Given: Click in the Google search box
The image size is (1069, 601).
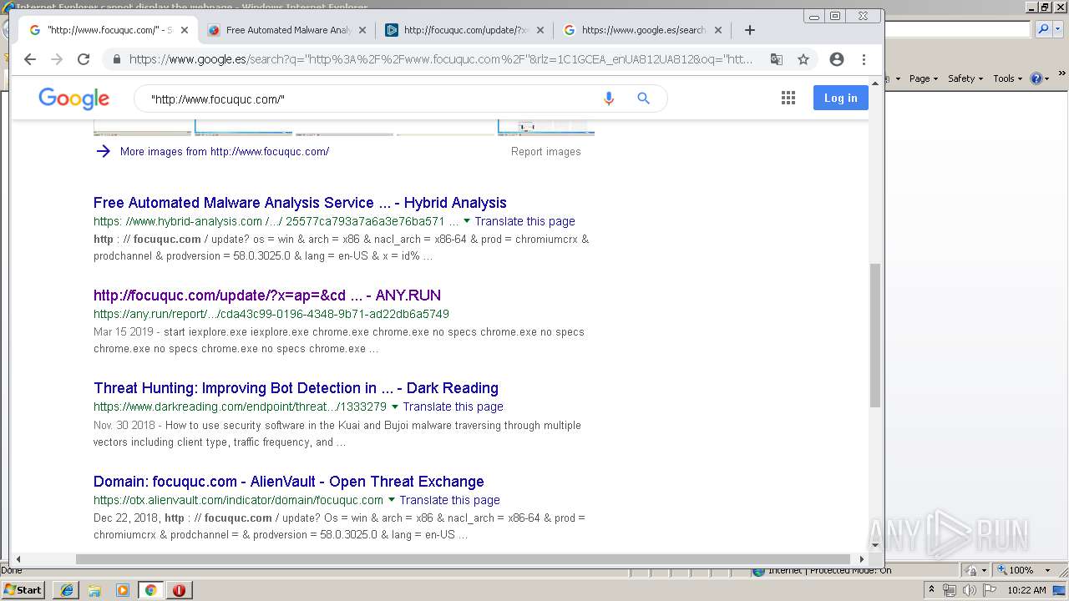Looking at the screenshot, I should coord(367,98).
